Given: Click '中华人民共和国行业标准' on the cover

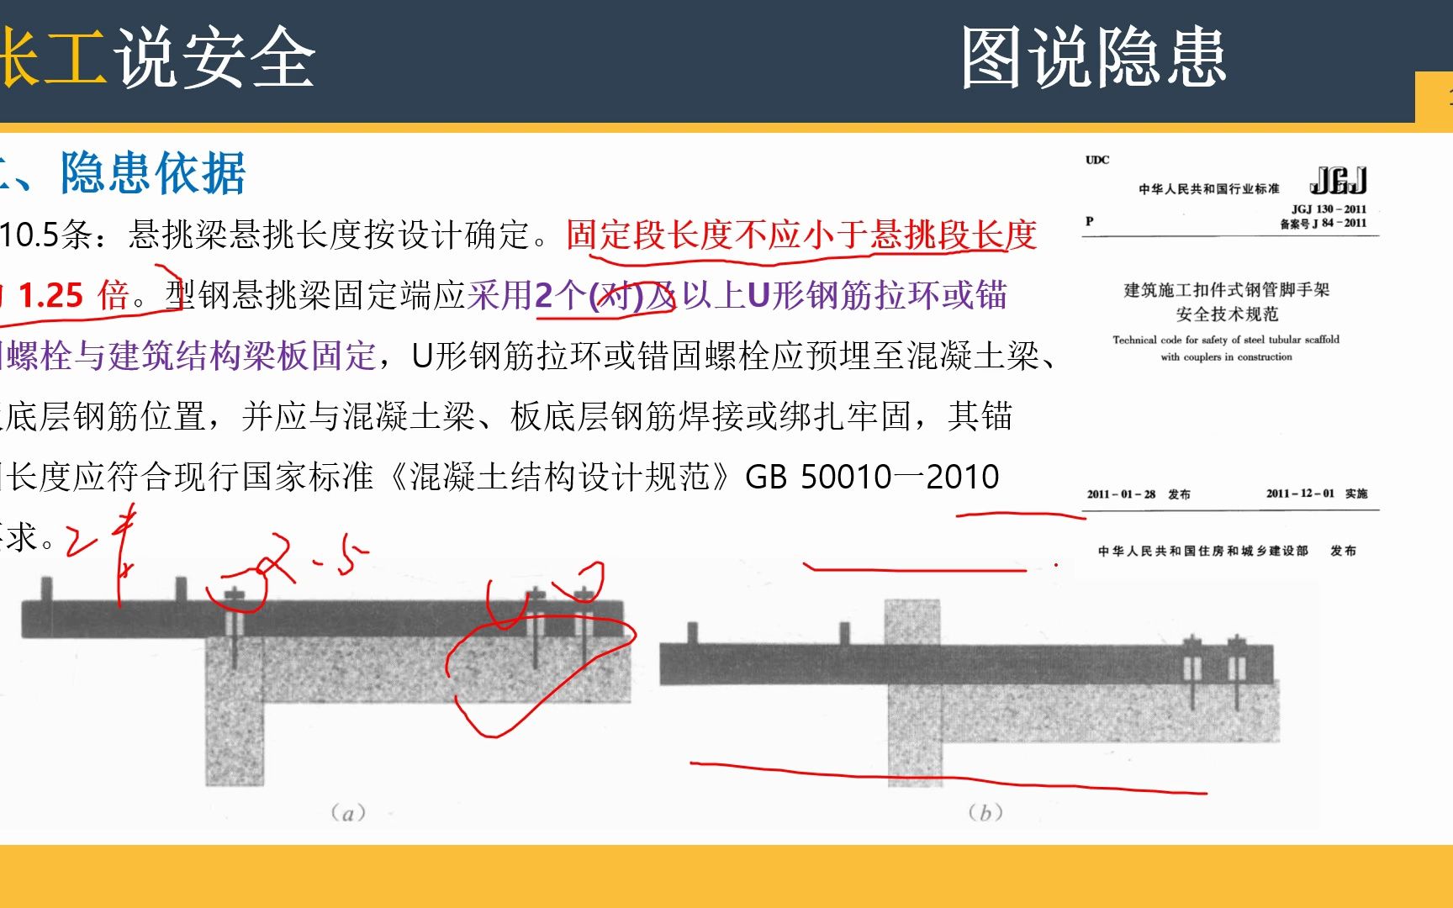Looking at the screenshot, I should point(1209,189).
